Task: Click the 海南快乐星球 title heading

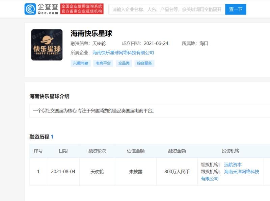Action: click(91, 33)
